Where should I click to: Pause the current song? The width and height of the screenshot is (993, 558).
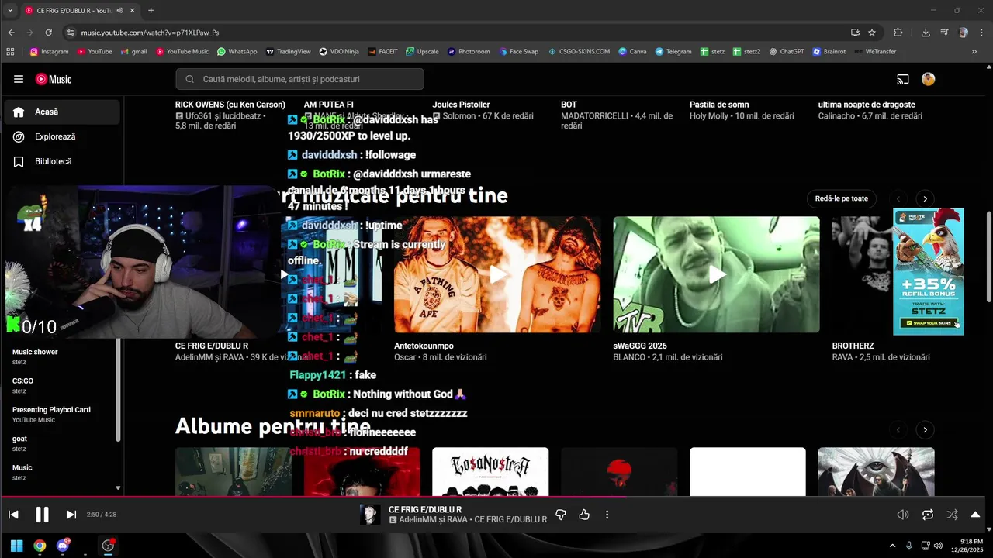coord(42,515)
